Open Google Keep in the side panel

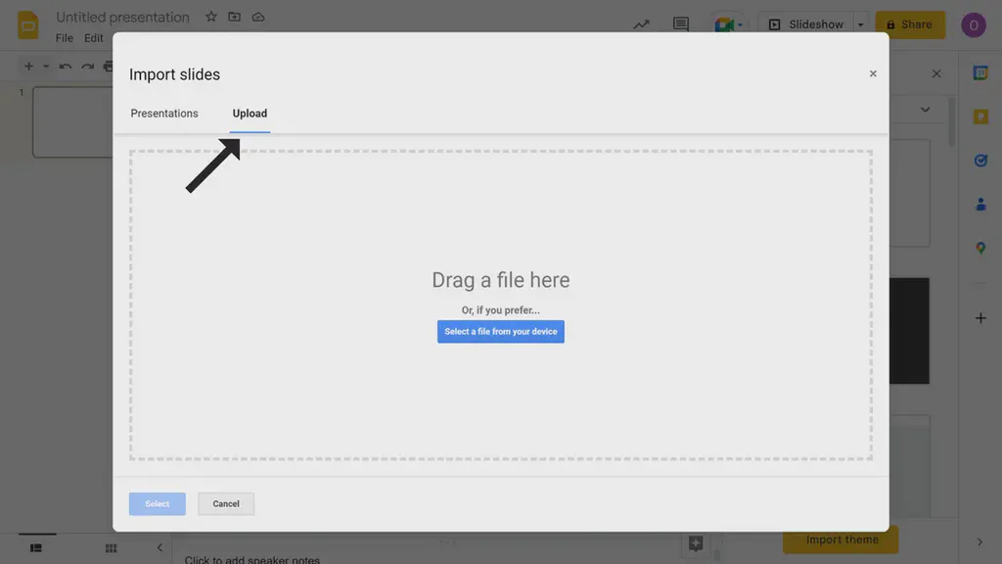point(980,116)
